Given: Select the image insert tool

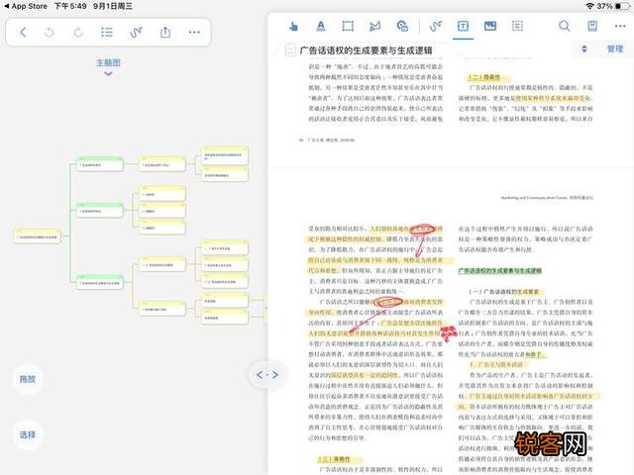Looking at the screenshot, I should [490, 27].
